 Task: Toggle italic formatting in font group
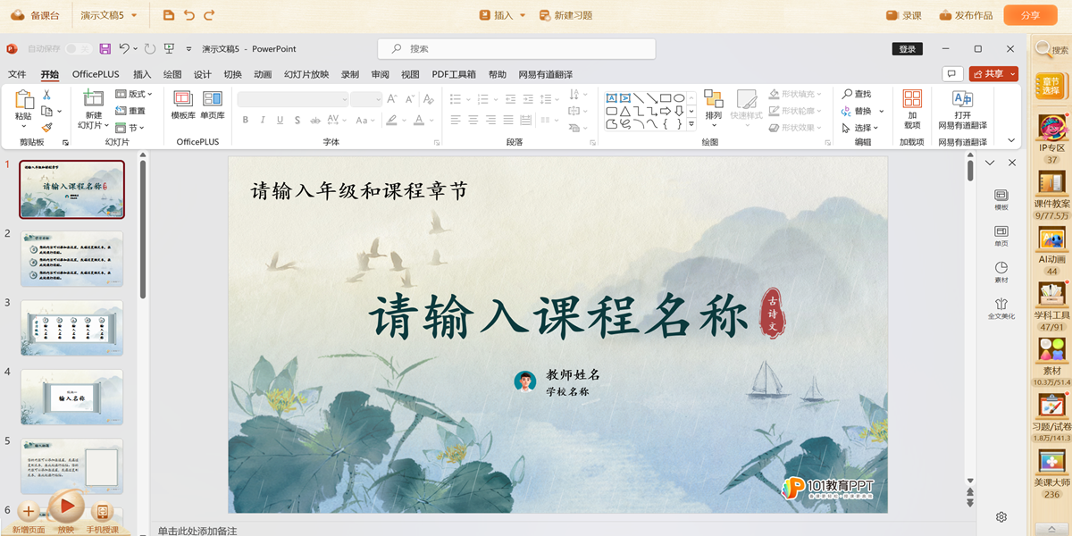pyautogui.click(x=263, y=121)
